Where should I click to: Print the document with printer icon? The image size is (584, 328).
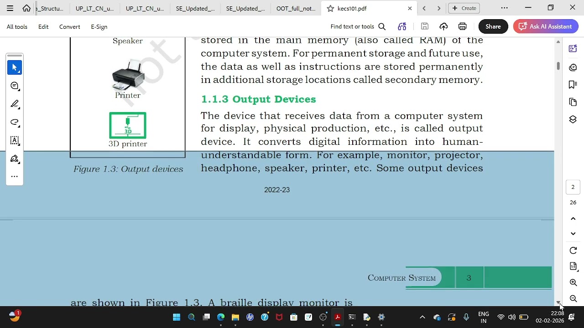(x=463, y=26)
